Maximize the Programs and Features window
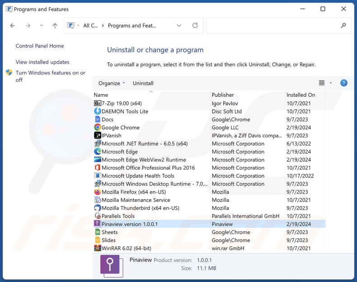 323,9
